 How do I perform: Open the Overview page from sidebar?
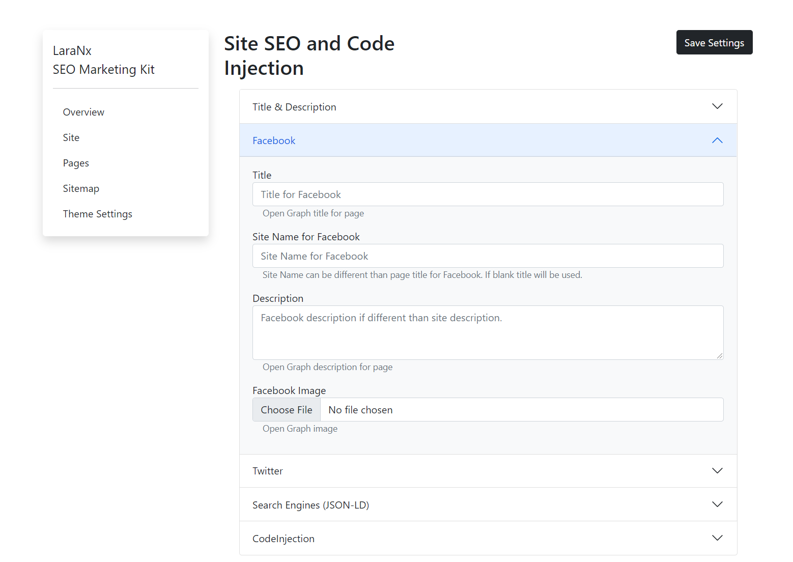click(x=83, y=112)
